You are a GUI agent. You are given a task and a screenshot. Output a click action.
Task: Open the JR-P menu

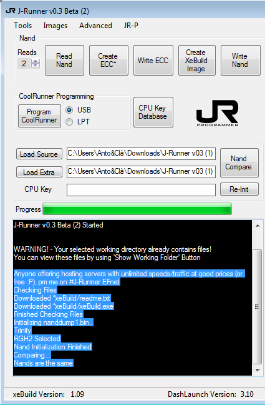click(131, 26)
